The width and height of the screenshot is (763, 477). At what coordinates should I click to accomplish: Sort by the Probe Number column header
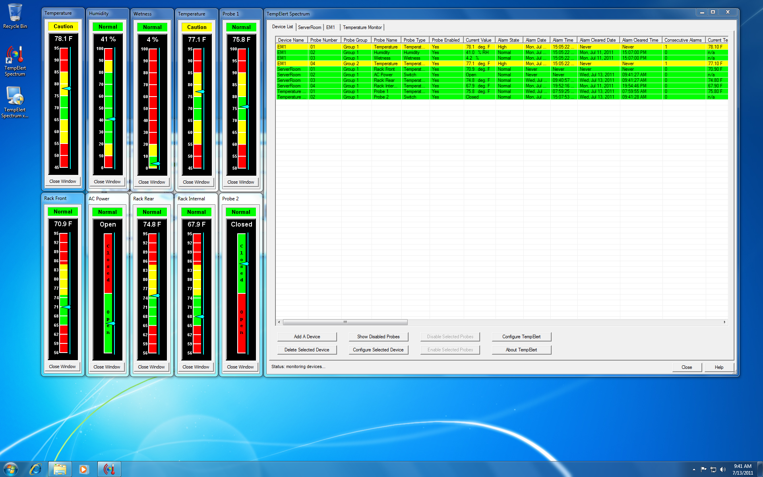coord(324,40)
